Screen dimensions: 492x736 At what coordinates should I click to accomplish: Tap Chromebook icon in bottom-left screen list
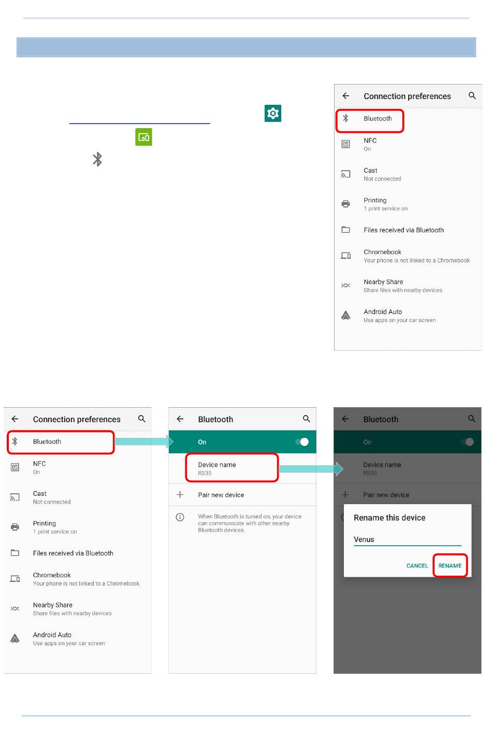click(15, 579)
